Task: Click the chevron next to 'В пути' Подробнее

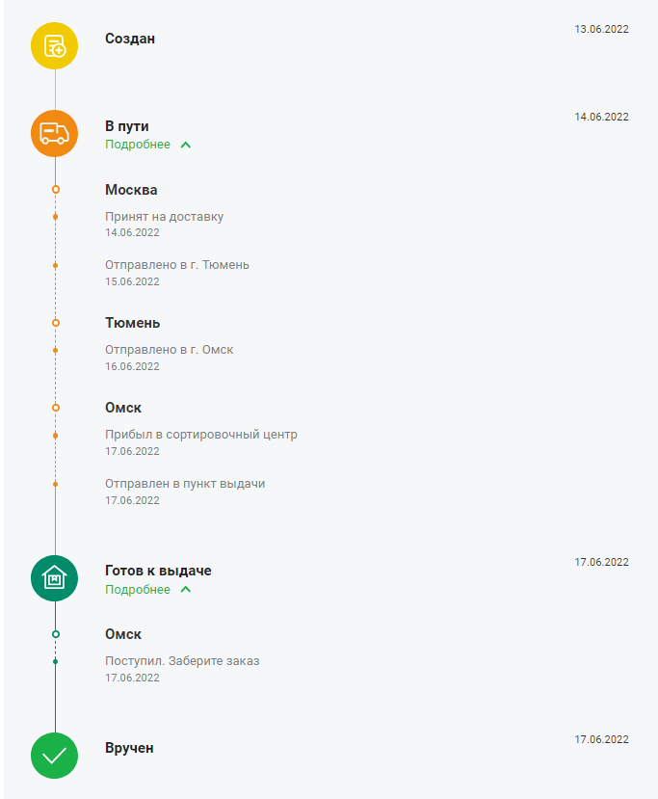Action: [186, 146]
